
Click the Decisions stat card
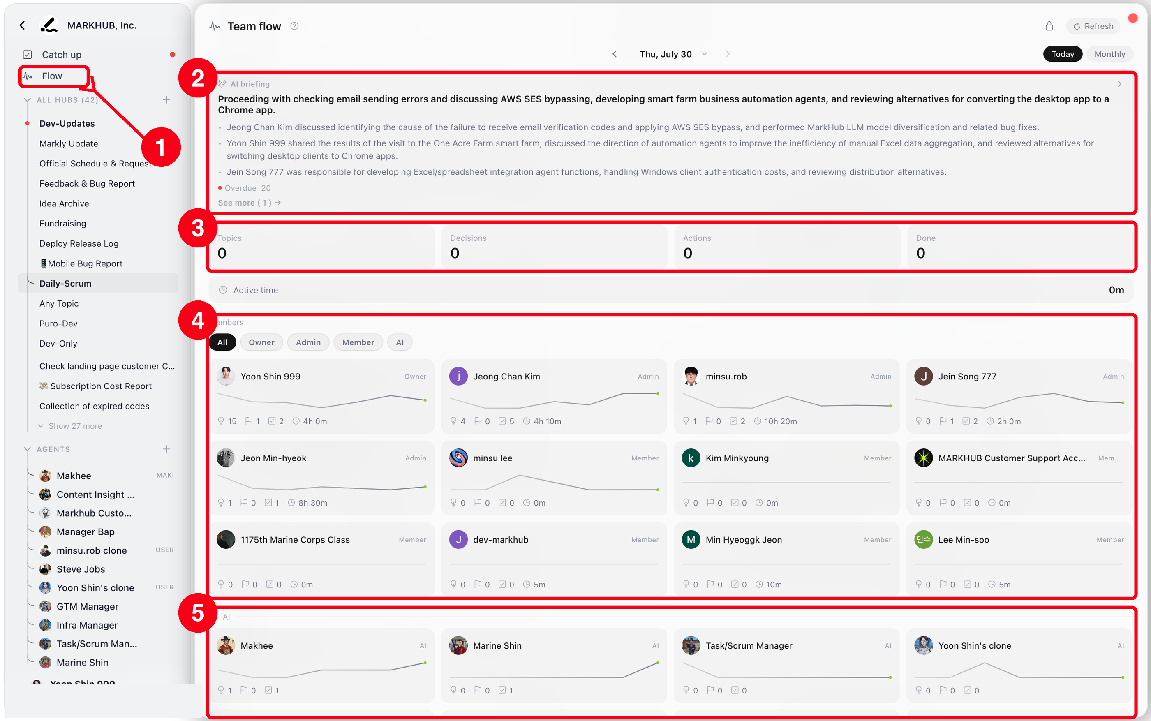click(554, 247)
